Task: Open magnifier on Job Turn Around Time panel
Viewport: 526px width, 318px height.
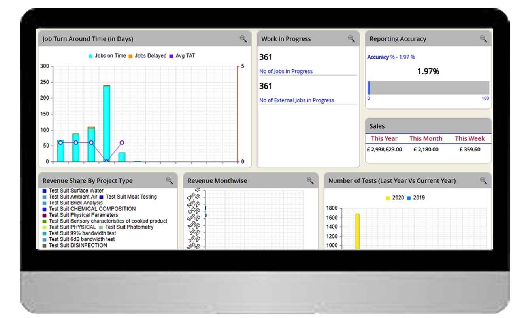Action: click(x=243, y=39)
